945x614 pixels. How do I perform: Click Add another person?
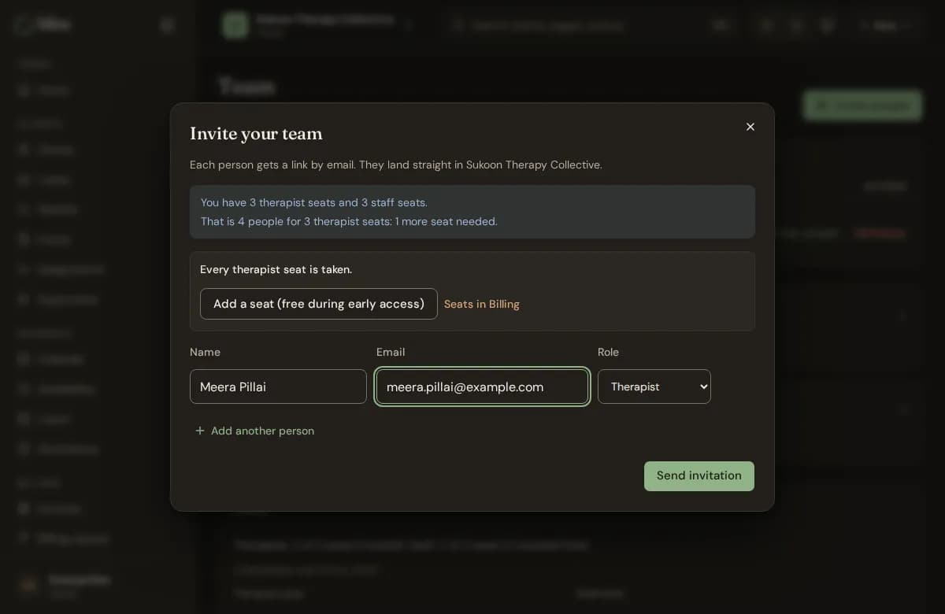click(254, 431)
